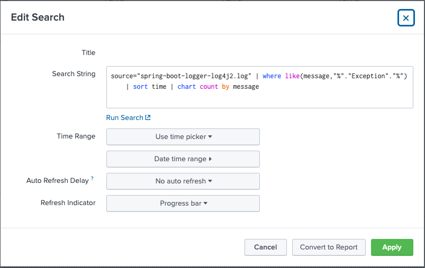Click the Run Search link
425x268 pixels.
click(x=125, y=118)
